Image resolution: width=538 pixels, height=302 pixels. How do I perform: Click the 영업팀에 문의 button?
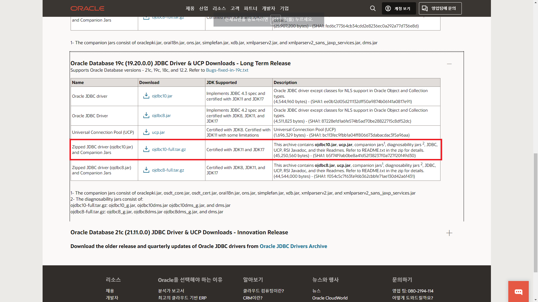coord(440,8)
